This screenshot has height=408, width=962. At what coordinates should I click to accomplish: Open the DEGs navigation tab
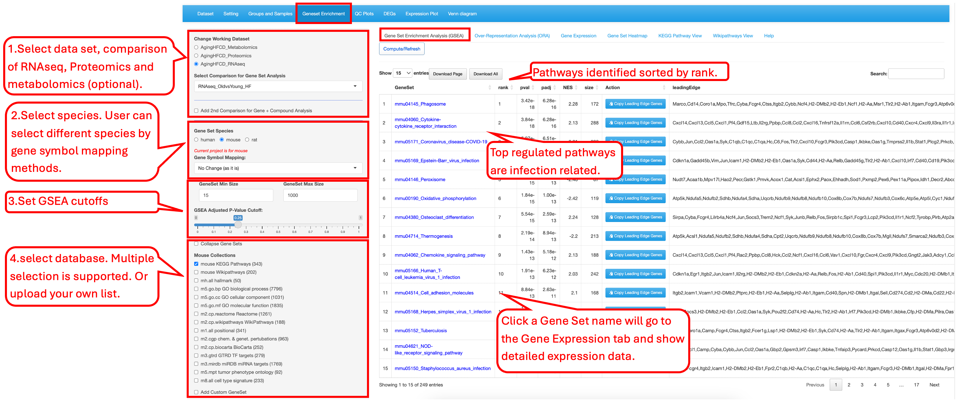[389, 14]
